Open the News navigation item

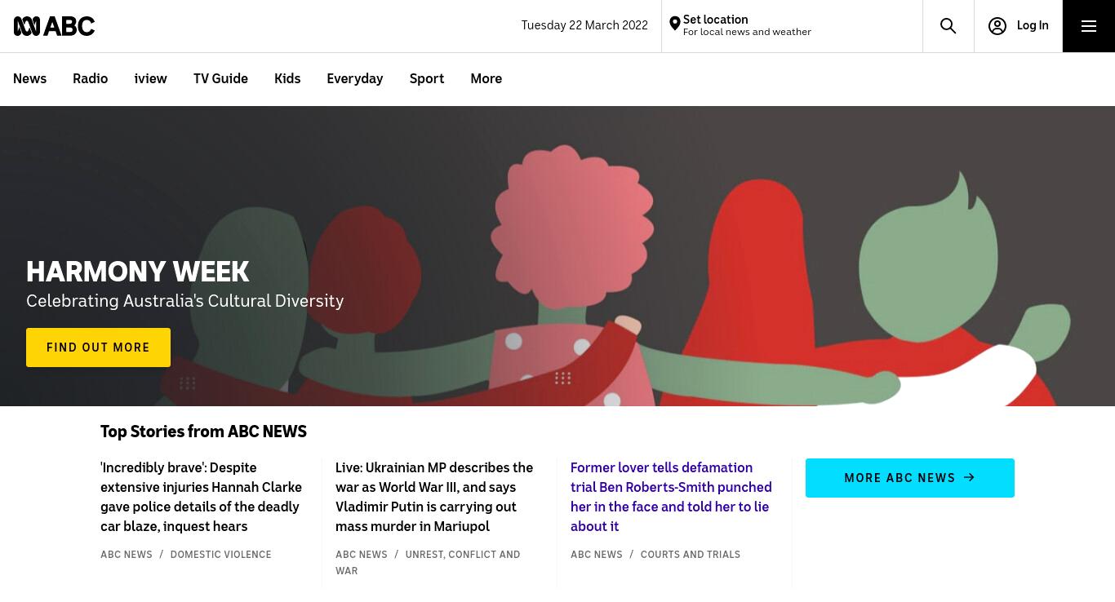29,79
